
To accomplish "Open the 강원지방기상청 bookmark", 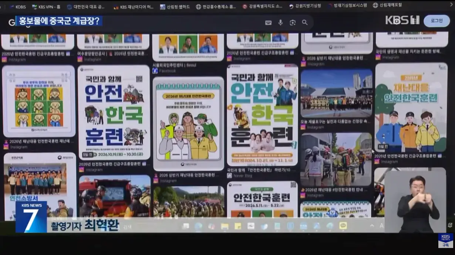I will [x=304, y=7].
